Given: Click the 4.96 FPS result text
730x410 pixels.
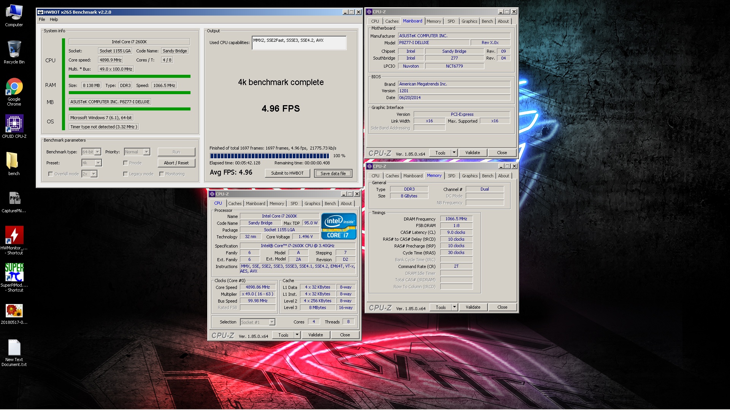Looking at the screenshot, I should tap(281, 109).
